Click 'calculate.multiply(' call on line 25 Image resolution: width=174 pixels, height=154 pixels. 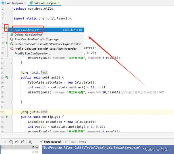point(68,127)
